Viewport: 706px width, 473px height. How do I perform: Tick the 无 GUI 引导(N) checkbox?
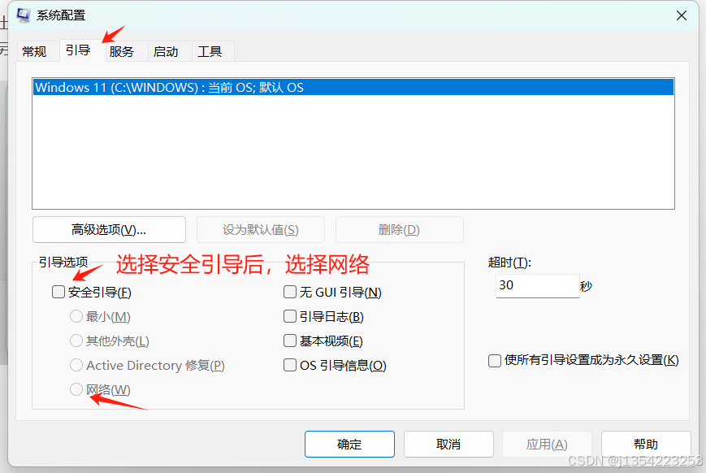pos(290,292)
